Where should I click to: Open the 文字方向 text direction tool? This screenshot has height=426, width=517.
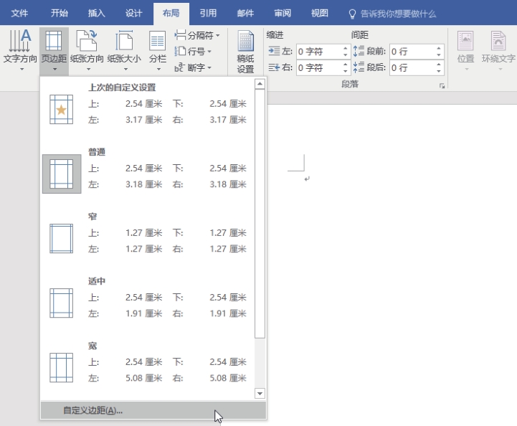coord(20,50)
